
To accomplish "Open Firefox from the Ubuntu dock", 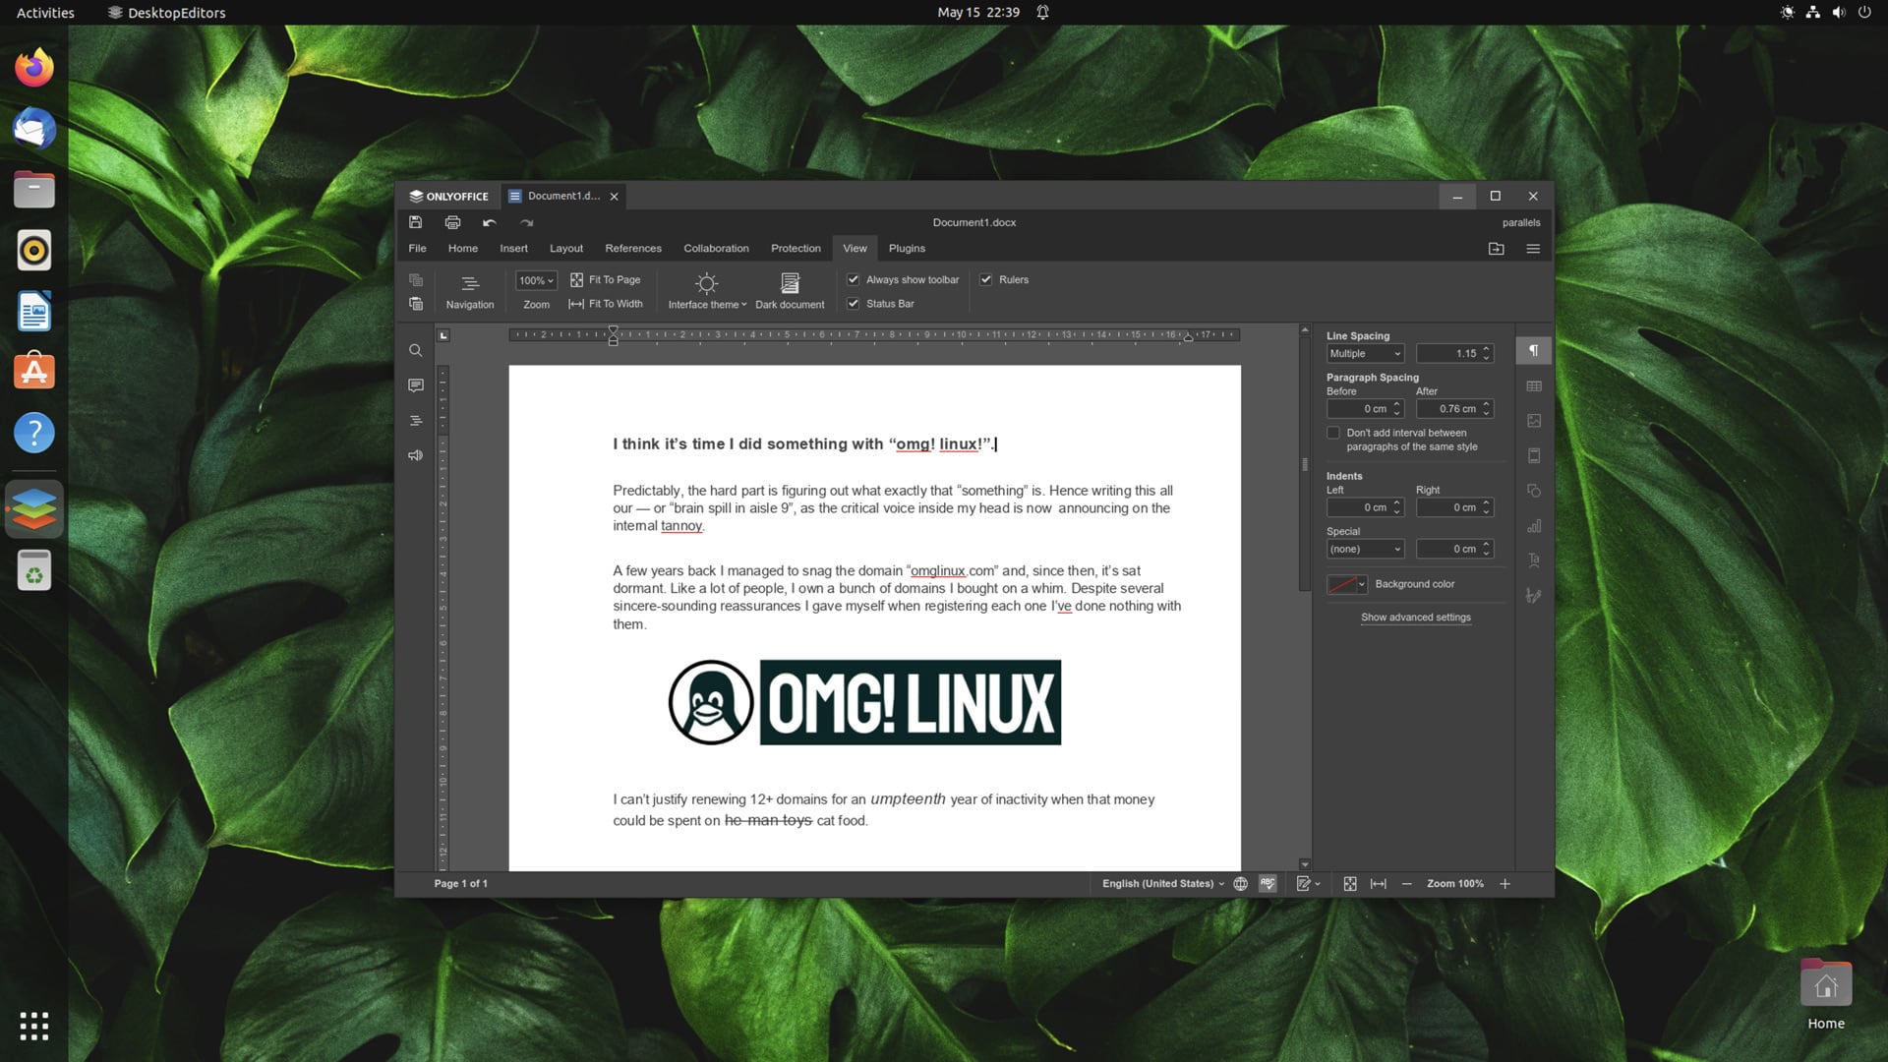I will [34, 68].
